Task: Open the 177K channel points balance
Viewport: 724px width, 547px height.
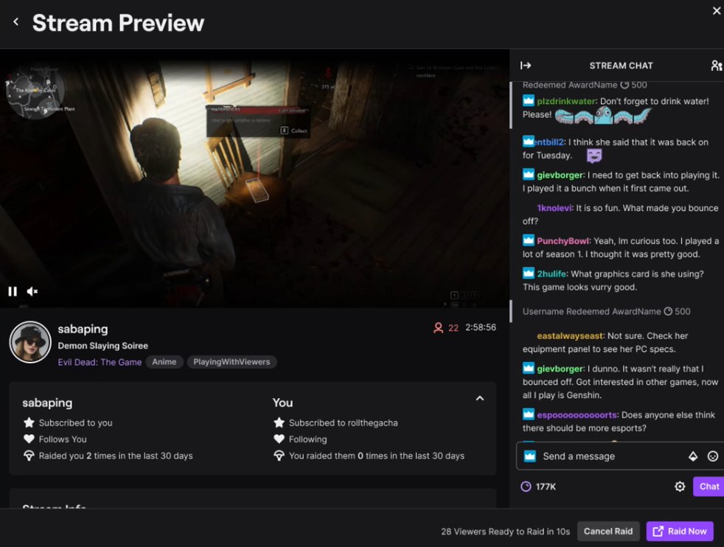Action: tap(538, 487)
